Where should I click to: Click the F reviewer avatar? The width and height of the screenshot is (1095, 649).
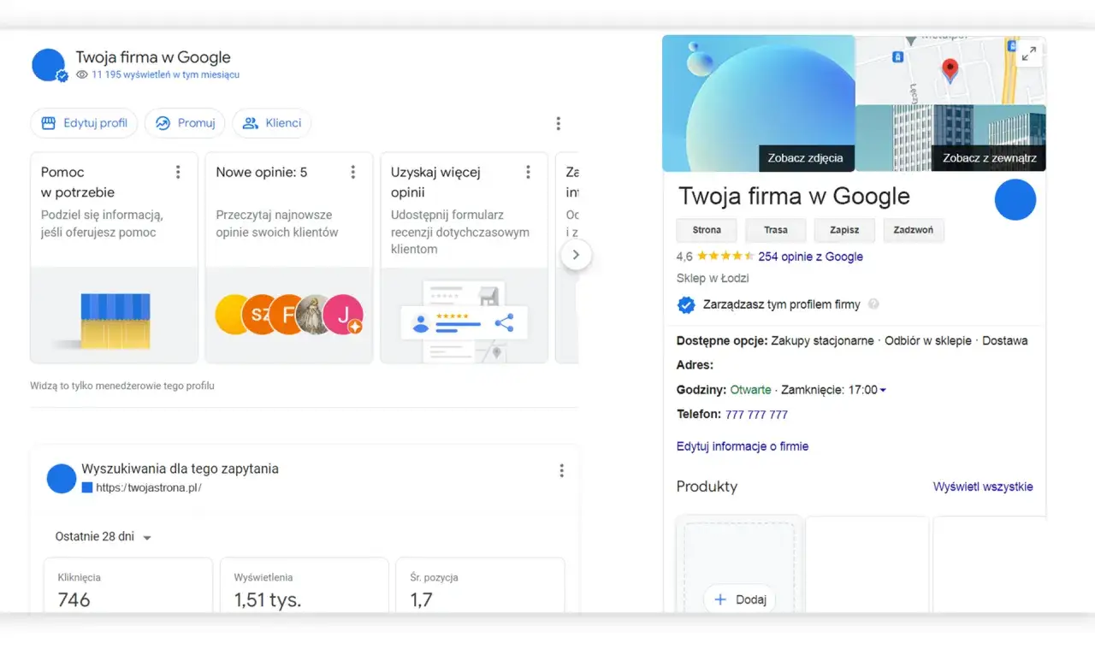click(288, 315)
